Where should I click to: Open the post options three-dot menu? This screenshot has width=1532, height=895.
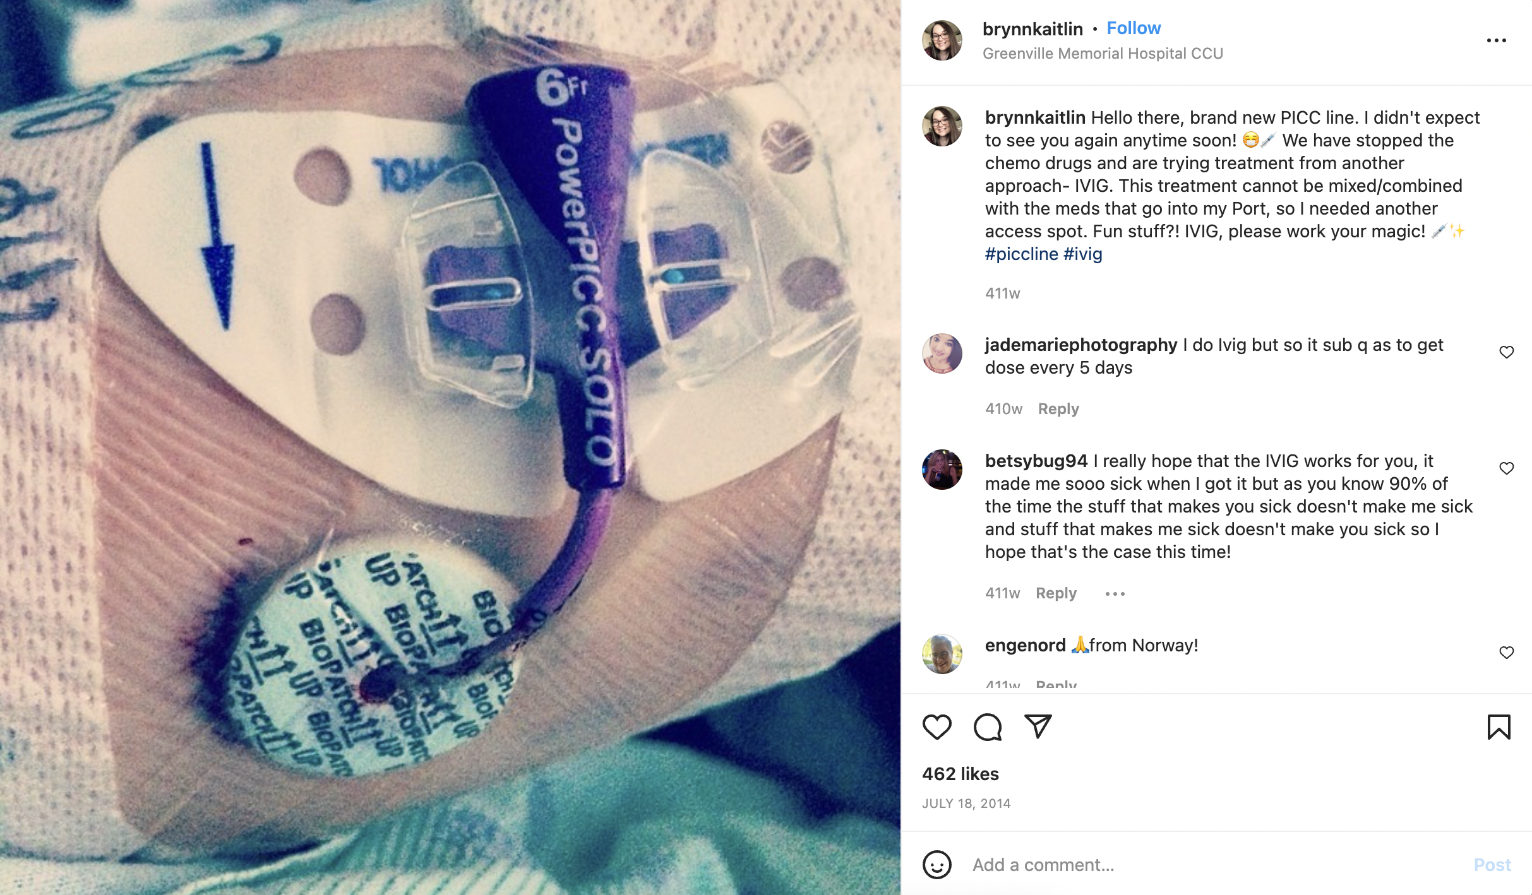point(1496,40)
